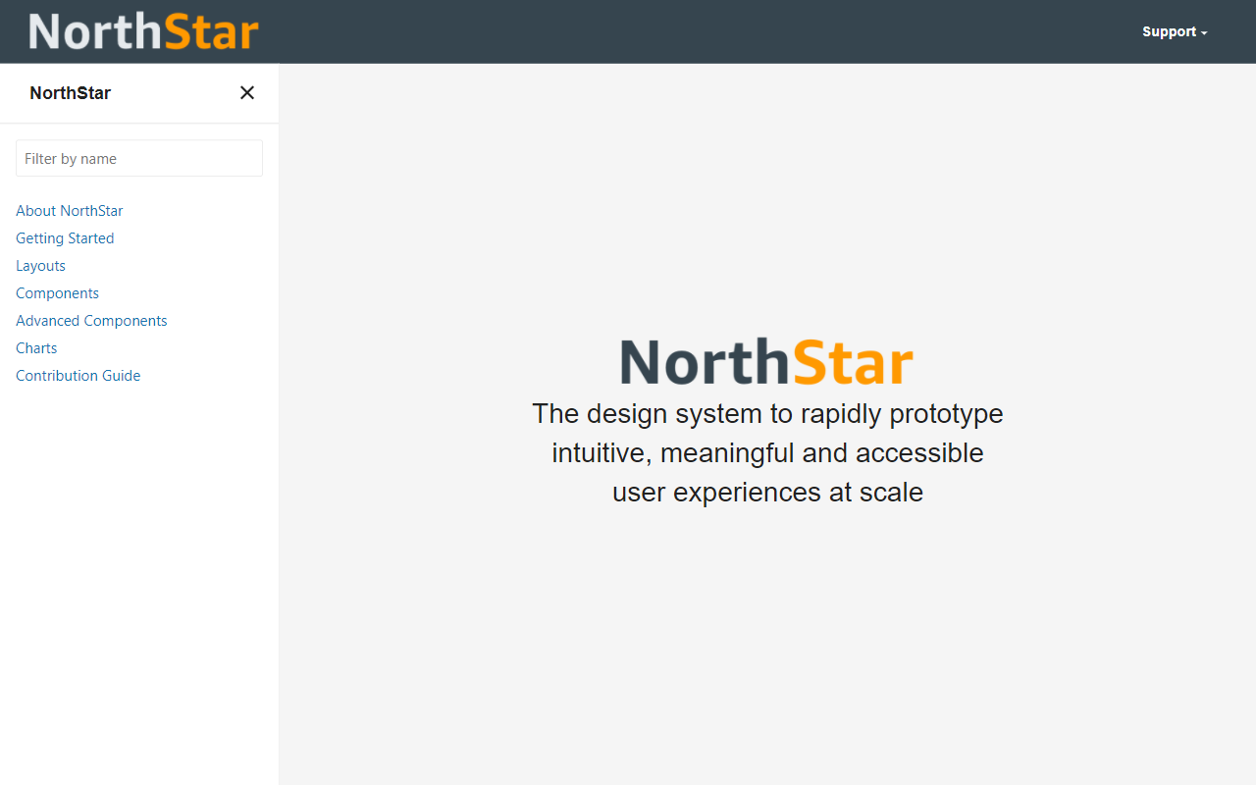View Advanced Components documentation
Image resolution: width=1256 pixels, height=785 pixels.
[91, 320]
